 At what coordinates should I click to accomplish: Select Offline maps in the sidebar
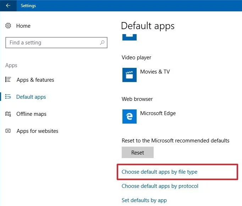tap(31, 114)
